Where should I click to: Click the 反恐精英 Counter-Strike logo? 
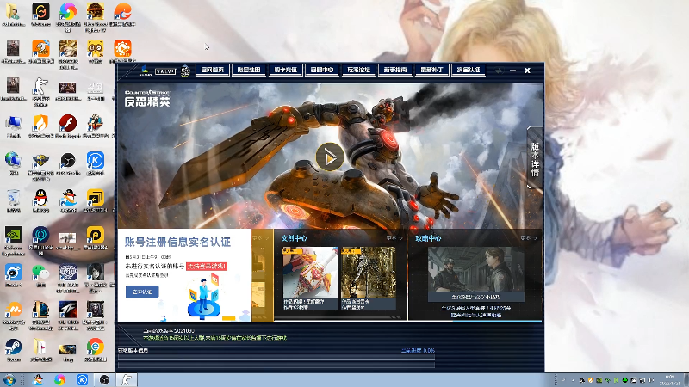(147, 98)
